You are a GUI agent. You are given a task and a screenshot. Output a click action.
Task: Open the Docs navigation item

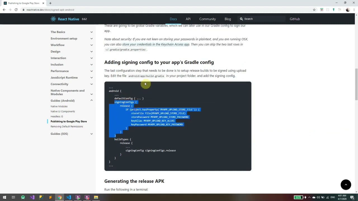point(173,19)
